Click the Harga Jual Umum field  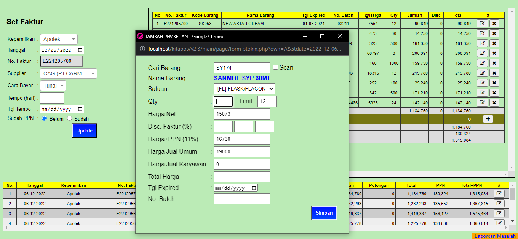(x=241, y=152)
